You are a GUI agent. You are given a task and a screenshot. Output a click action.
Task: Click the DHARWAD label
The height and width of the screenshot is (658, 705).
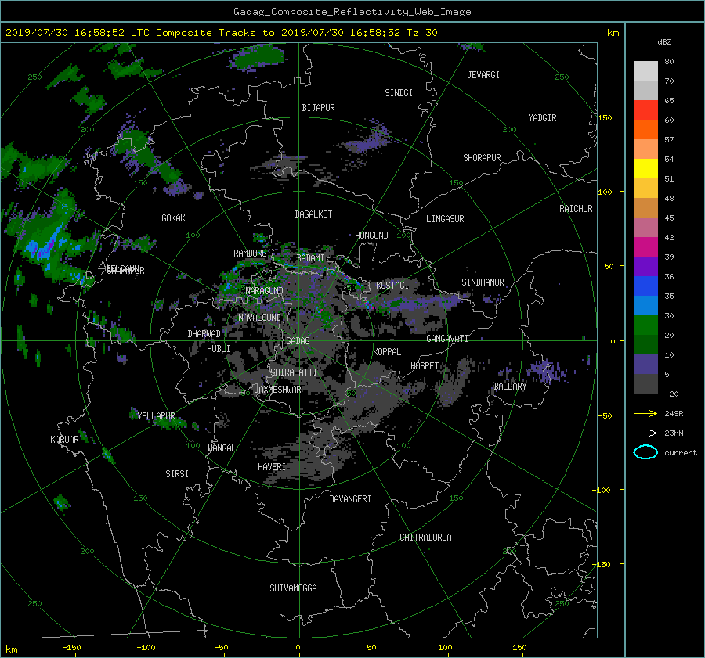click(x=204, y=334)
